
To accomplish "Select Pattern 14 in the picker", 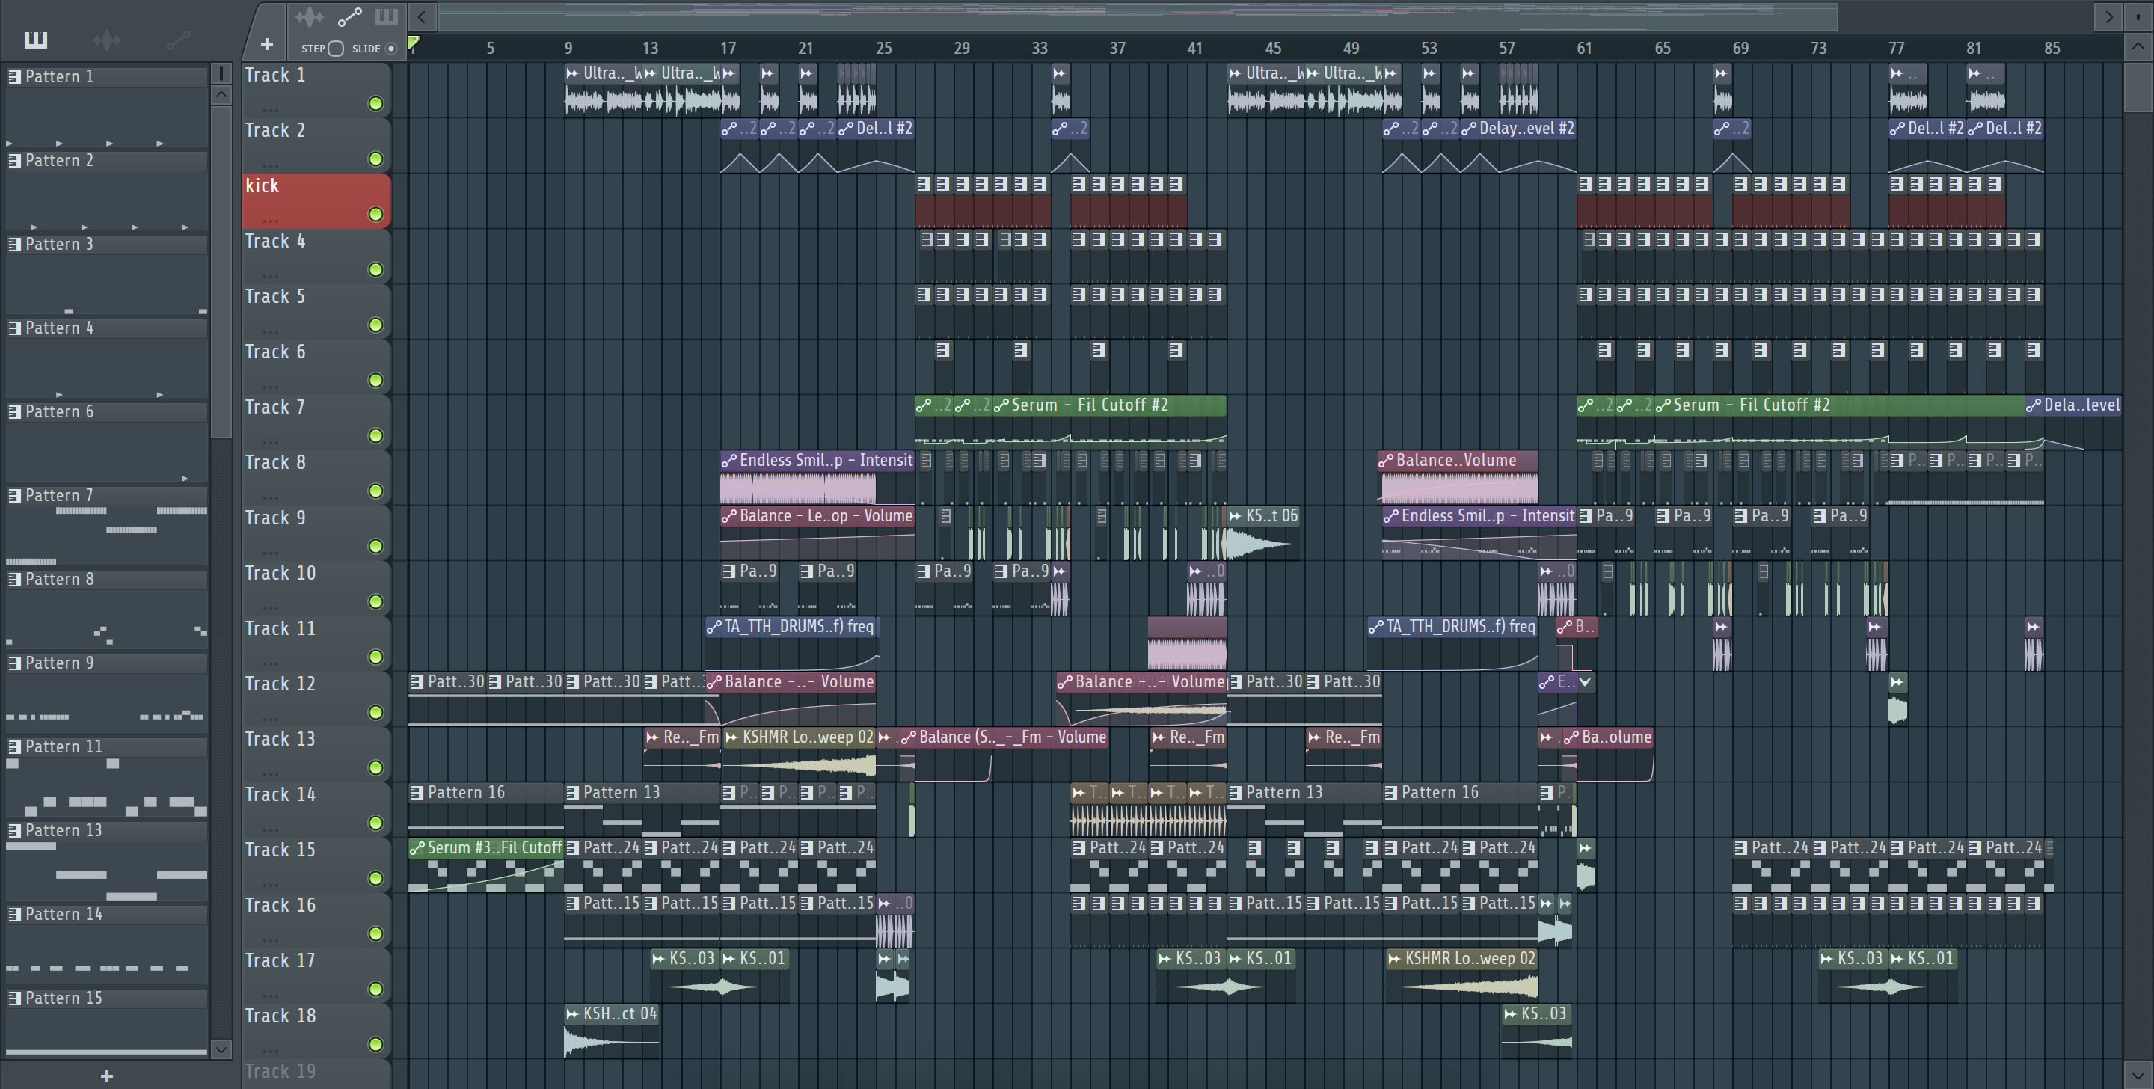I will pyautogui.click(x=107, y=914).
